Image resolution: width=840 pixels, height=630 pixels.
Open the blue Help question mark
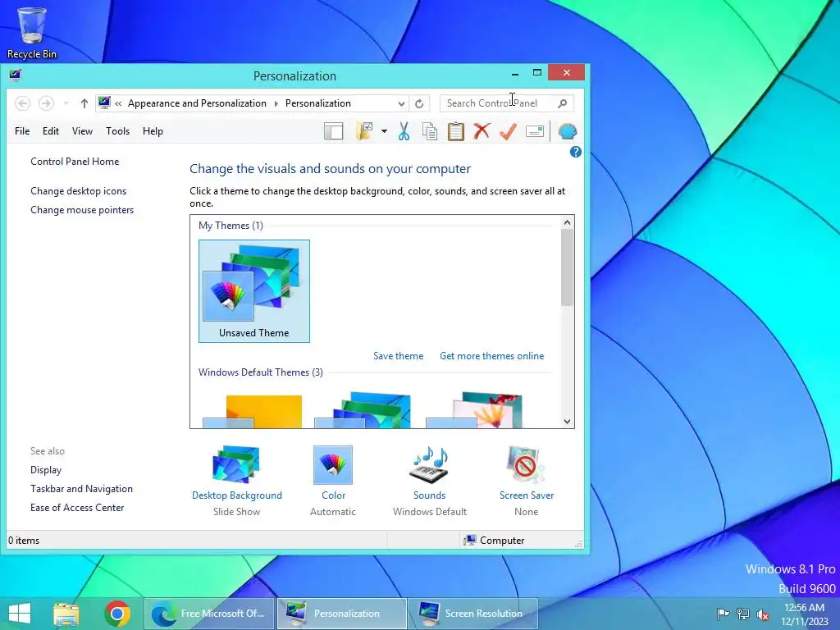575,152
